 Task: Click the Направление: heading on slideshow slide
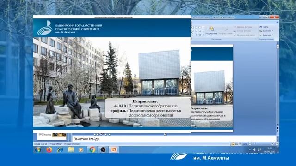[145, 101]
